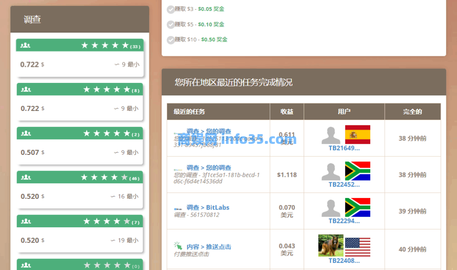Click the group icon on the 46-review survey card
Screen dimensions: 457x270
pos(26,177)
